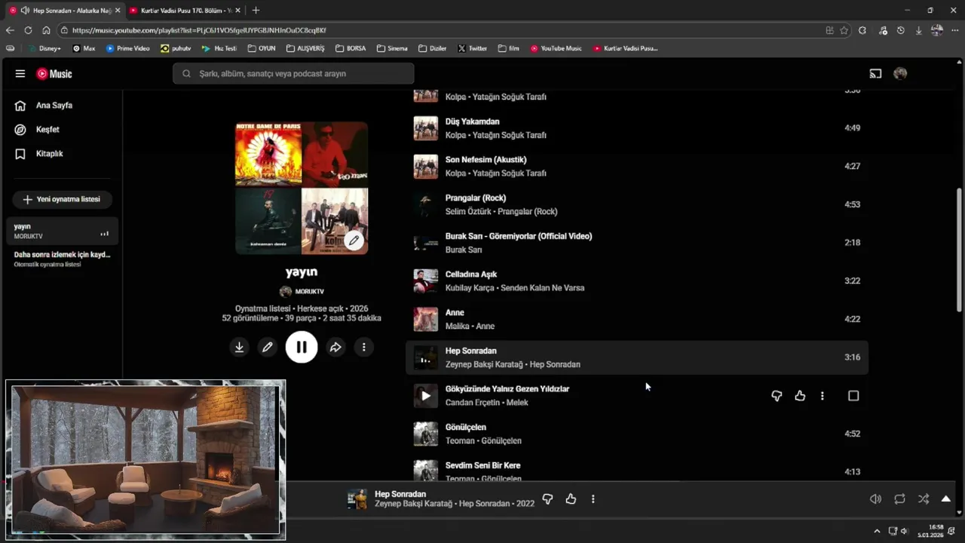Tick the checkbox for Gökyüzünde Yalnız Gezen Yıldızlar
Screen dimensions: 965x543
pyautogui.click(x=853, y=396)
